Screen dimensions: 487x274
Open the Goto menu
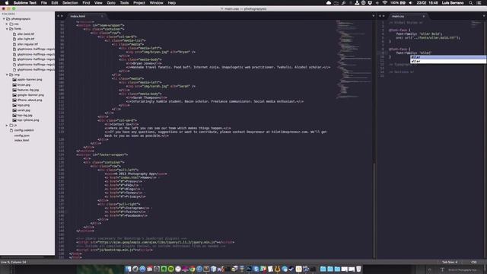pos(111,3)
